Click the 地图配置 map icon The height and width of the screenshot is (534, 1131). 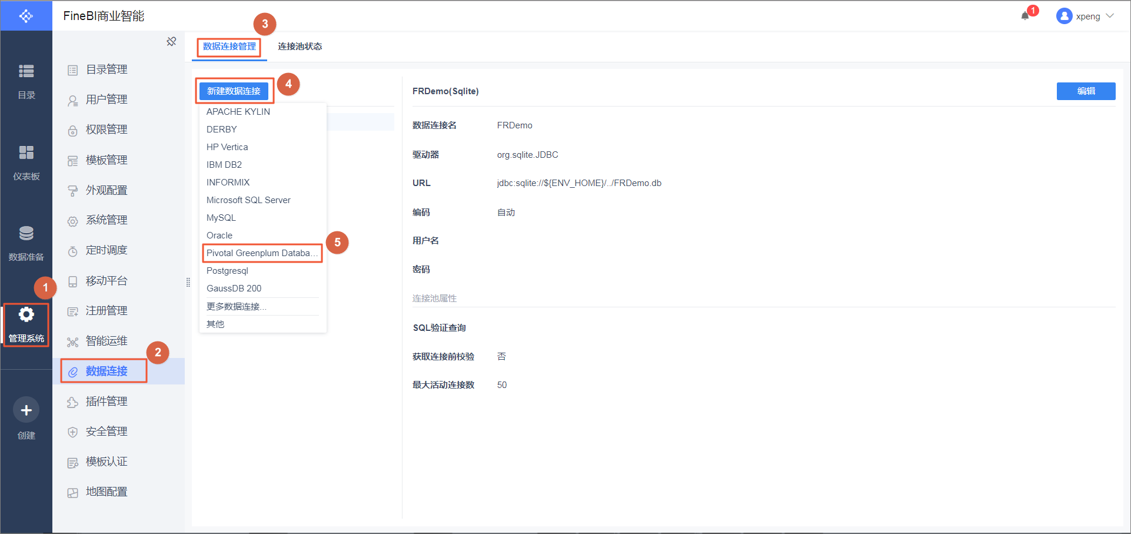tap(72, 493)
